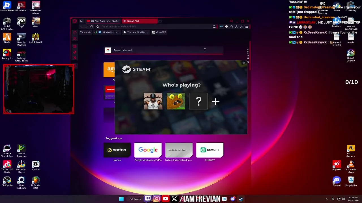Open Ubisoft Connect desktop icon
The width and height of the screenshot is (362, 203).
pos(351,56)
